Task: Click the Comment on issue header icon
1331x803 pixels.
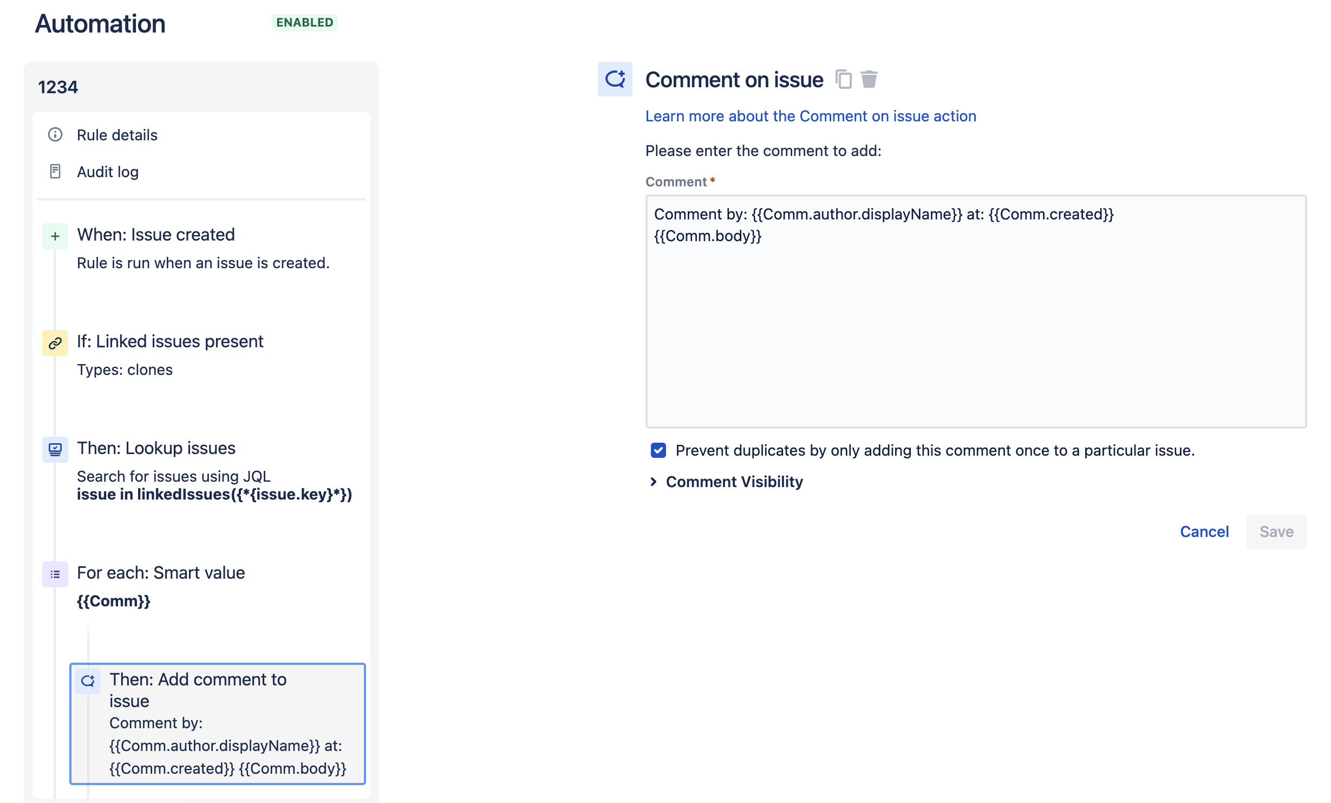Action: [615, 79]
